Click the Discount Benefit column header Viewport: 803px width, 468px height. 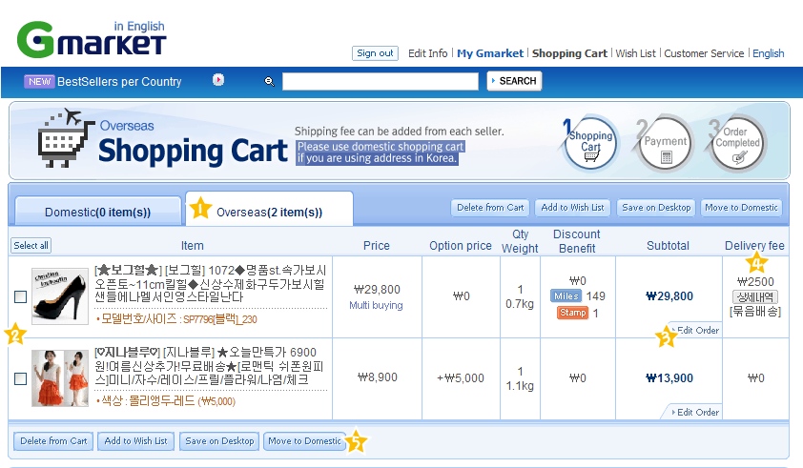click(x=577, y=241)
